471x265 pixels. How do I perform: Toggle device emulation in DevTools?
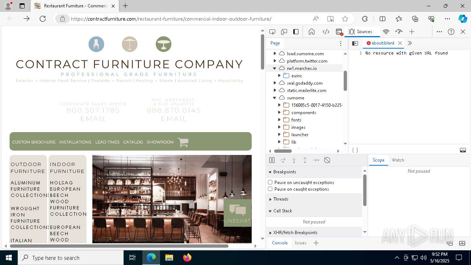[x=284, y=32]
